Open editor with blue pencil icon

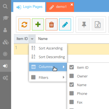[65, 24]
